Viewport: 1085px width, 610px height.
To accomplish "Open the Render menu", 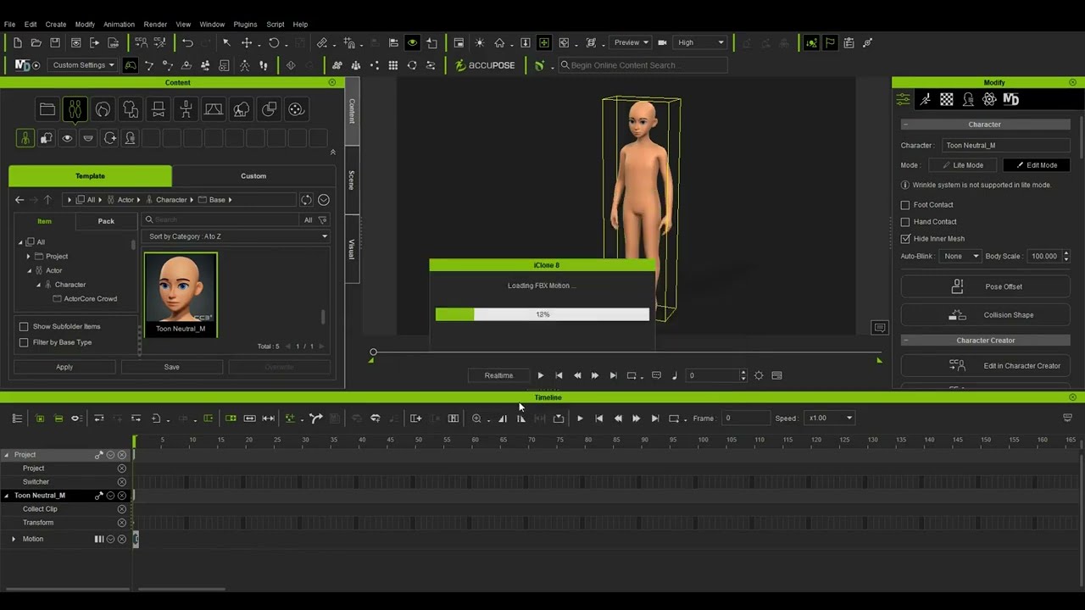I will 155,25.
